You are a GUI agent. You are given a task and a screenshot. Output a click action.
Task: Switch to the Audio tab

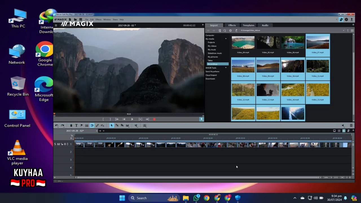[265, 25]
